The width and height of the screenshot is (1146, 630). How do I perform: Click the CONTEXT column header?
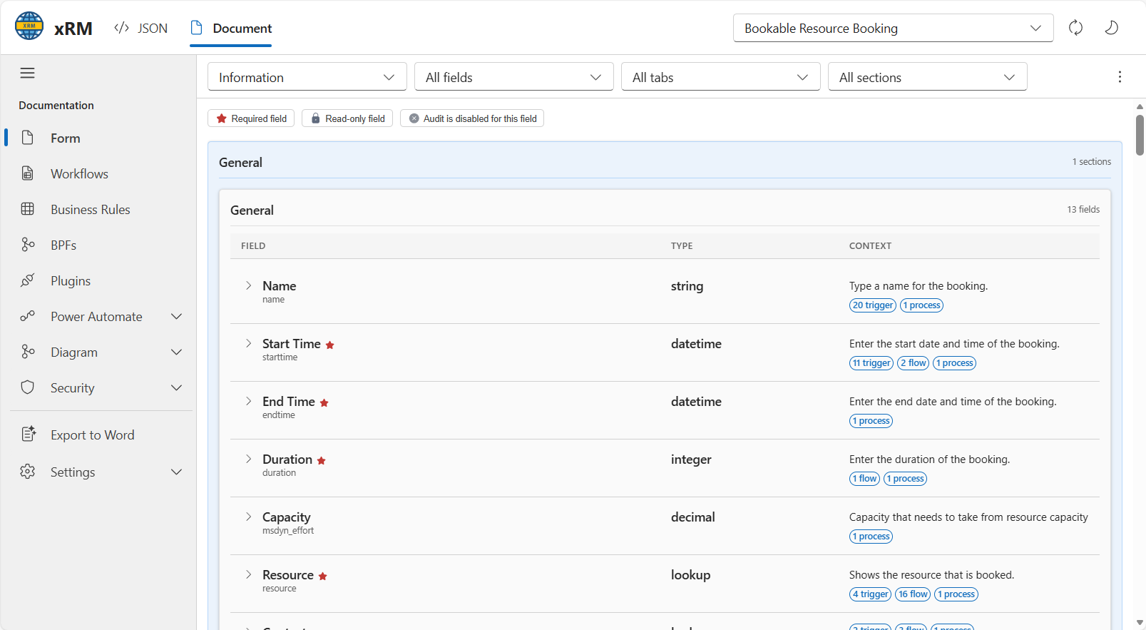click(870, 245)
